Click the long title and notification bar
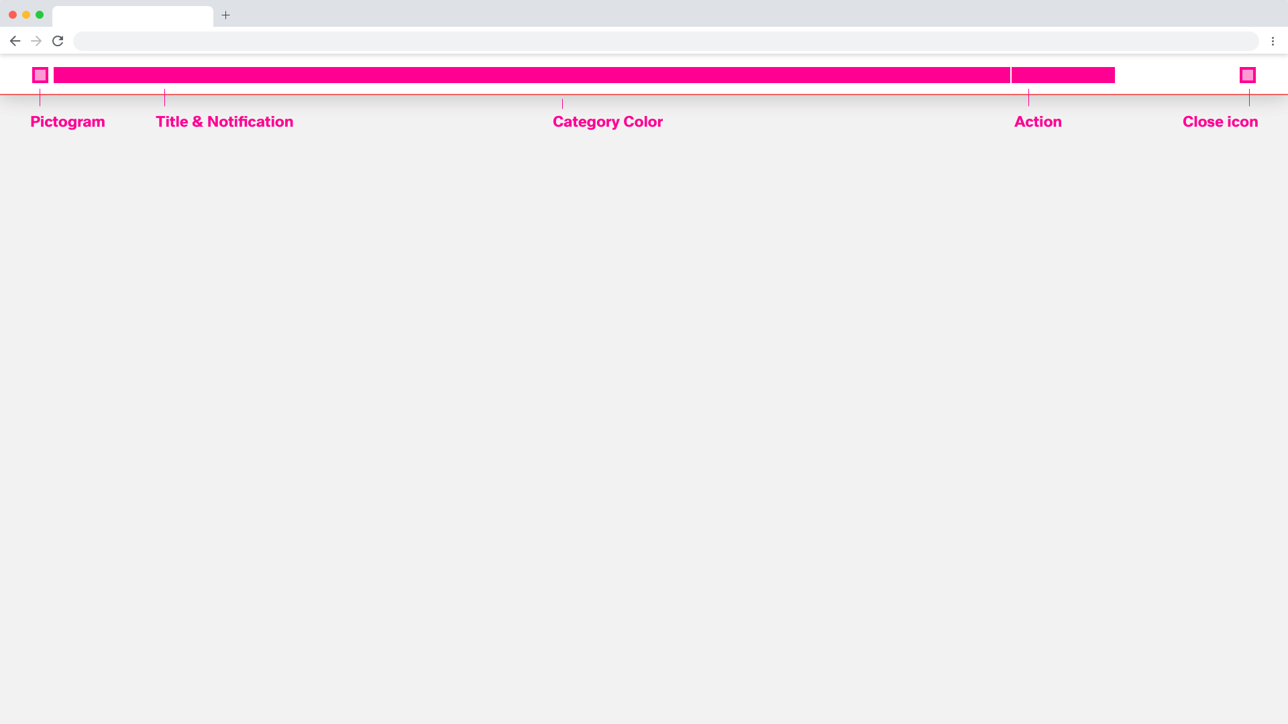The image size is (1288, 724). pyautogui.click(x=531, y=75)
